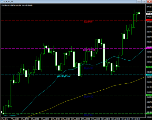Click '16 Feb 16:00' on the time axis
The image size is (152, 120).
tap(126, 119)
